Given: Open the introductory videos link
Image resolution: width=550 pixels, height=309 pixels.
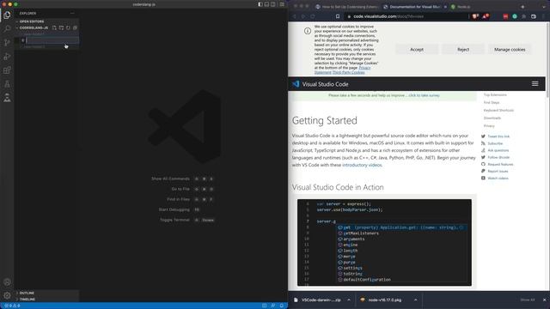Looking at the screenshot, I should [x=362, y=165].
